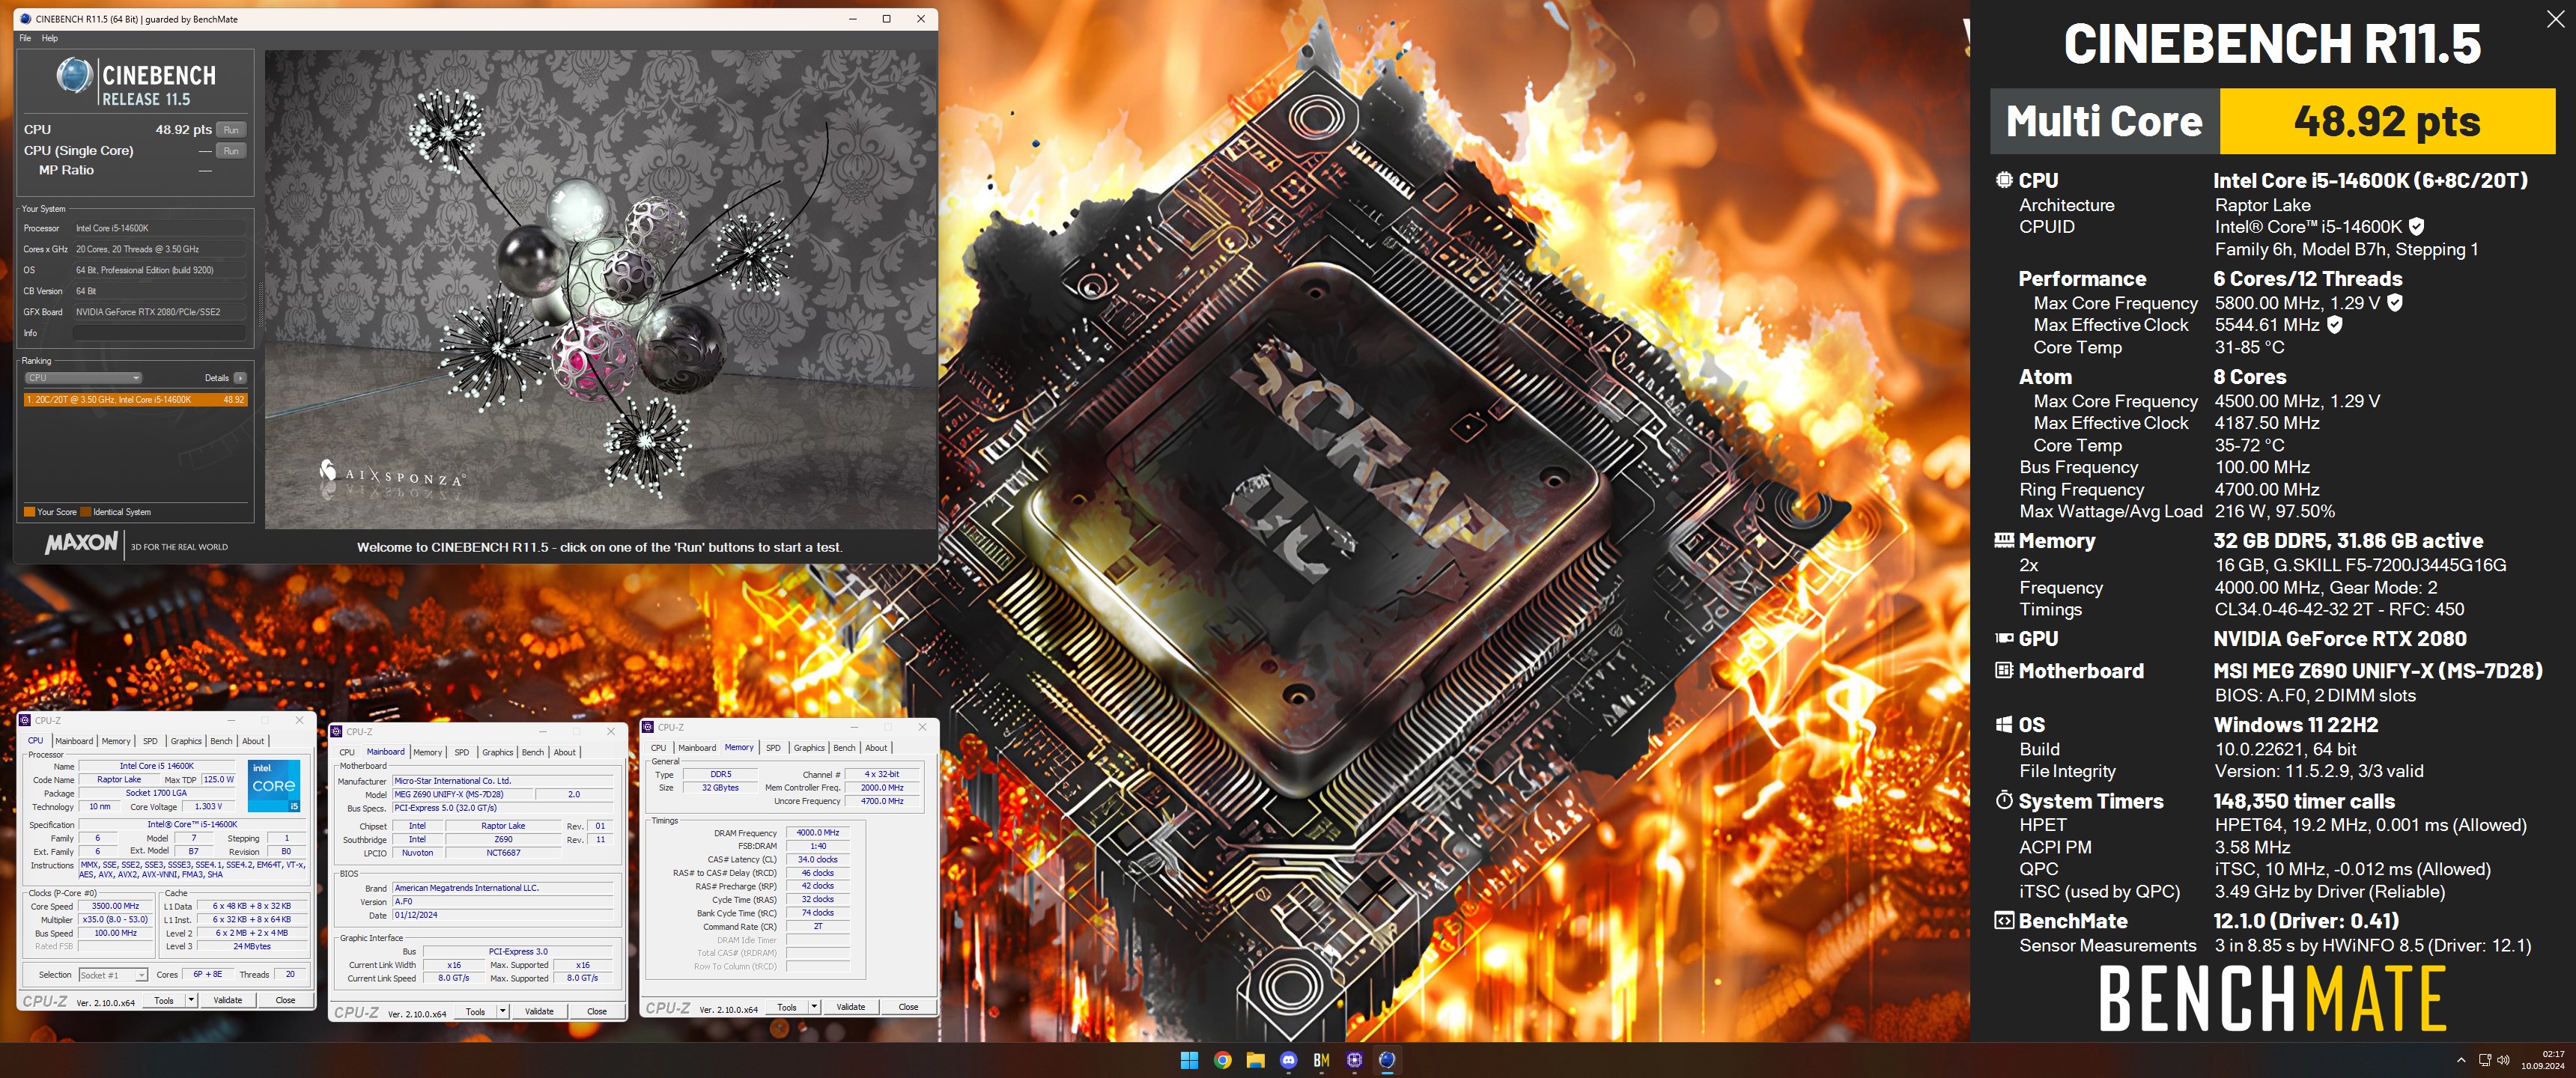
Task: Click the Multiplier value x35.0 (8.0 - 53.0)
Action: (115, 920)
